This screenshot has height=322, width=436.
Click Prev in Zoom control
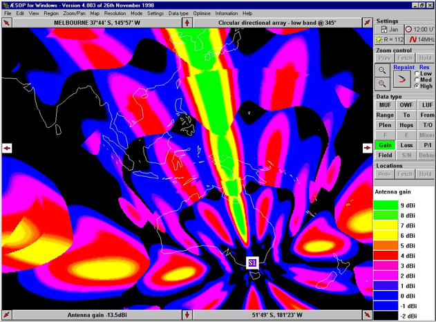tap(385, 58)
